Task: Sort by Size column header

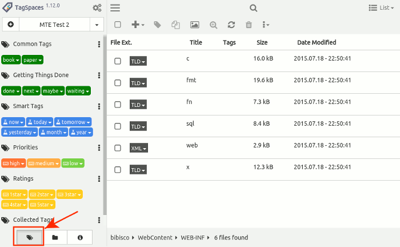Action: (x=262, y=42)
